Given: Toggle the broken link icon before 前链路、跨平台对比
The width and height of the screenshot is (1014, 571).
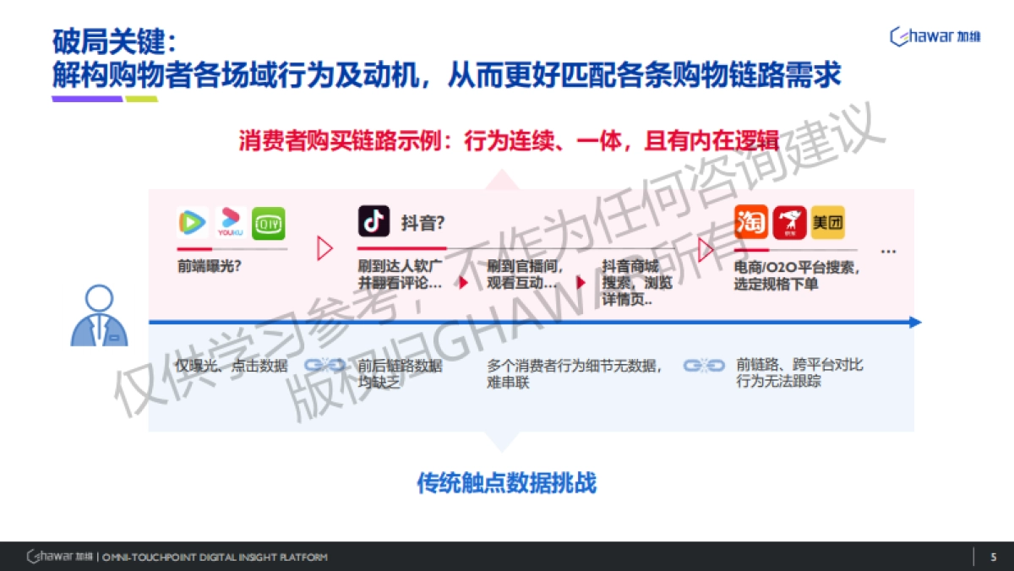Looking at the screenshot, I should [704, 365].
